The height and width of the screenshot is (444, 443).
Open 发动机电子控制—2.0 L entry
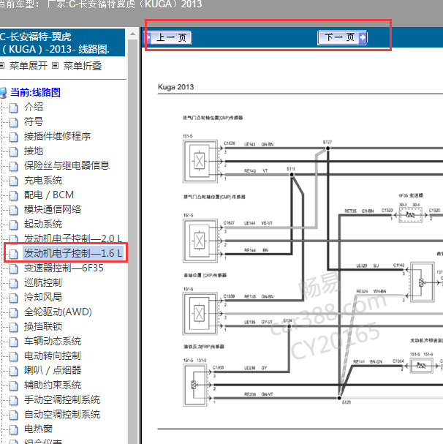coord(73,238)
